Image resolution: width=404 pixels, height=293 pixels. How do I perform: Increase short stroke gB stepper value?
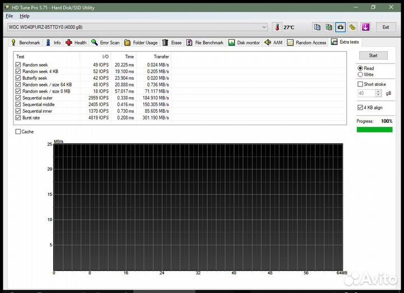click(x=379, y=91)
